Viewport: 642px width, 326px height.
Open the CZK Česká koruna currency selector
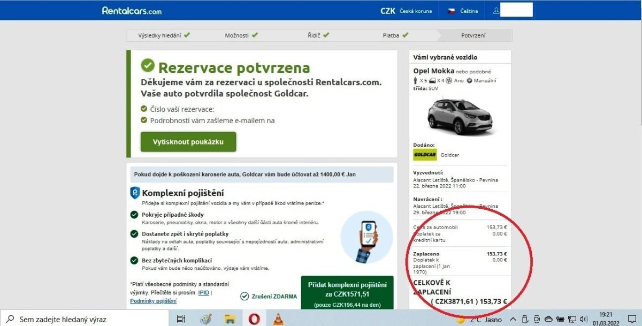coord(406,11)
